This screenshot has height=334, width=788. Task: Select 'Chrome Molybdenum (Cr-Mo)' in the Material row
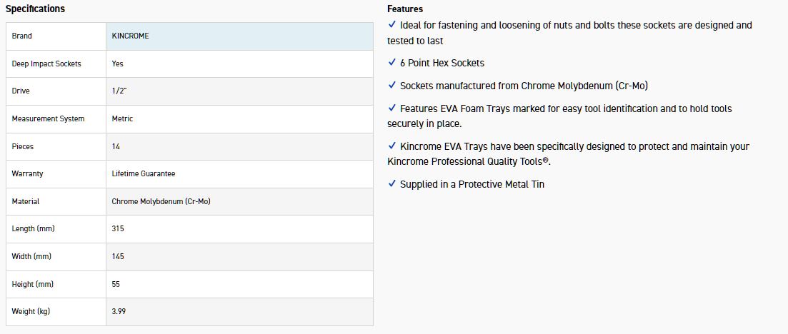point(161,201)
